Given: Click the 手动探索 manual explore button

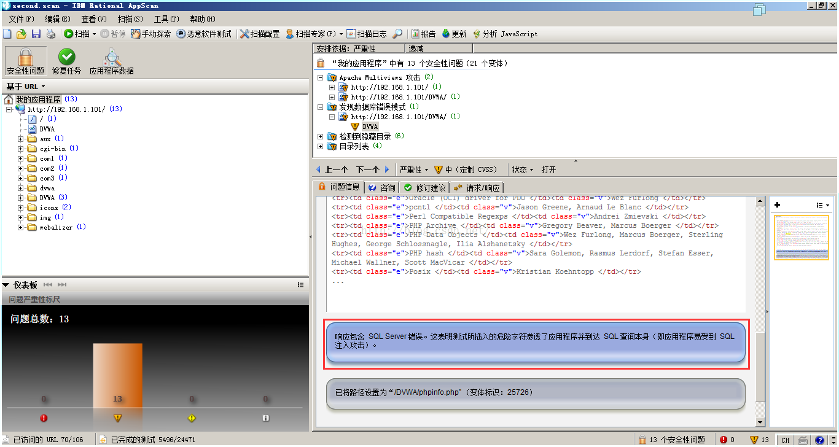Looking at the screenshot, I should pos(151,34).
